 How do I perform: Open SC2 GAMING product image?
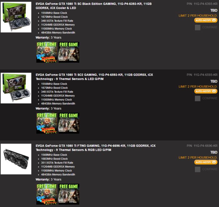click(x=16, y=88)
